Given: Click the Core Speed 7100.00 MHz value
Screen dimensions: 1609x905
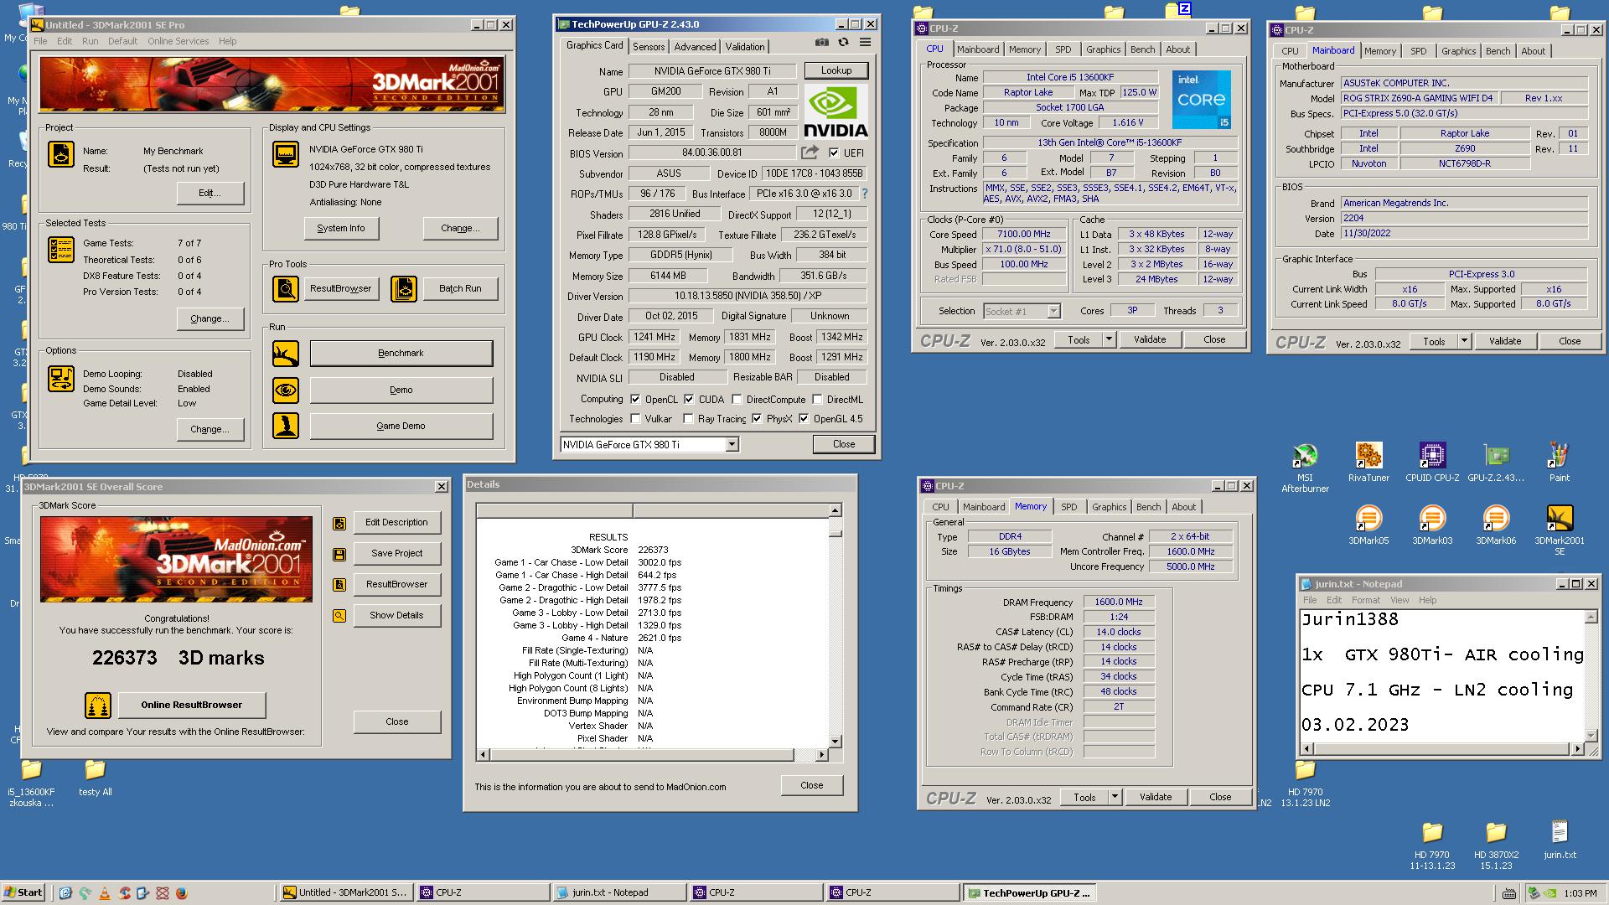Looking at the screenshot, I should pyautogui.click(x=1023, y=234).
